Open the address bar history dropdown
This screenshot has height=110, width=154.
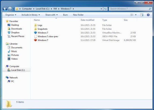[x=101, y=9]
